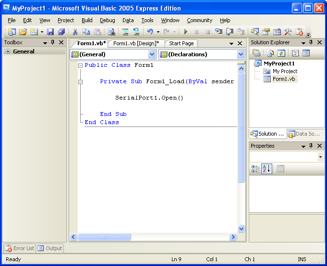Open the Object Browser toolbar icon
The height and width of the screenshot is (266, 327).
(277, 32)
